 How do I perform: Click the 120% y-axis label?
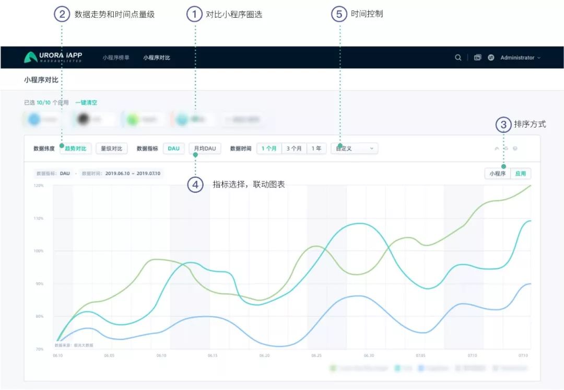pyautogui.click(x=39, y=186)
